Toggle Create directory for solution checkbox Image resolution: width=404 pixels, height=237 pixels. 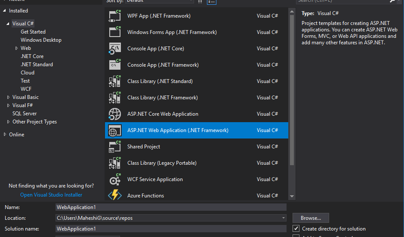[296, 228]
